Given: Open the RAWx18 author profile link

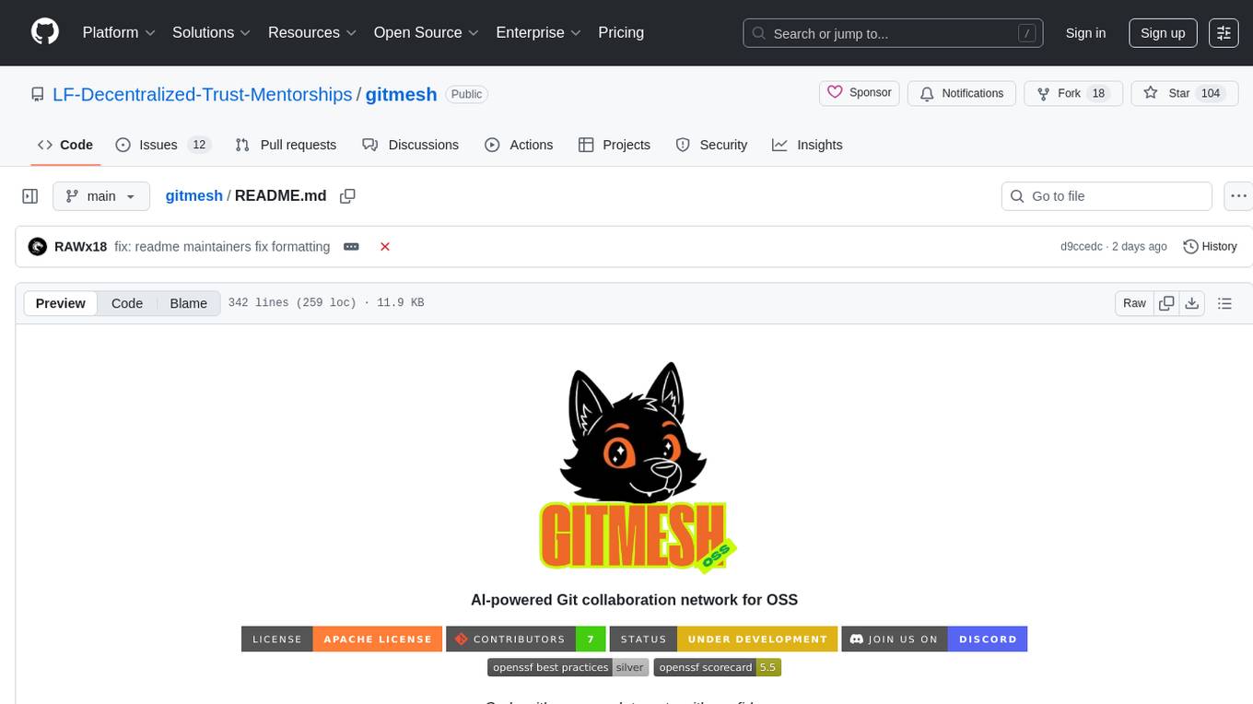Looking at the screenshot, I should coord(81,247).
